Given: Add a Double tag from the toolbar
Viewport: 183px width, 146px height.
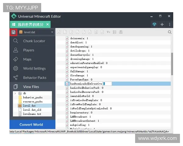Looking at the screenshot, I should 90,32.
